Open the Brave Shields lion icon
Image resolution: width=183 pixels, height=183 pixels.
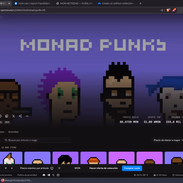168,10
